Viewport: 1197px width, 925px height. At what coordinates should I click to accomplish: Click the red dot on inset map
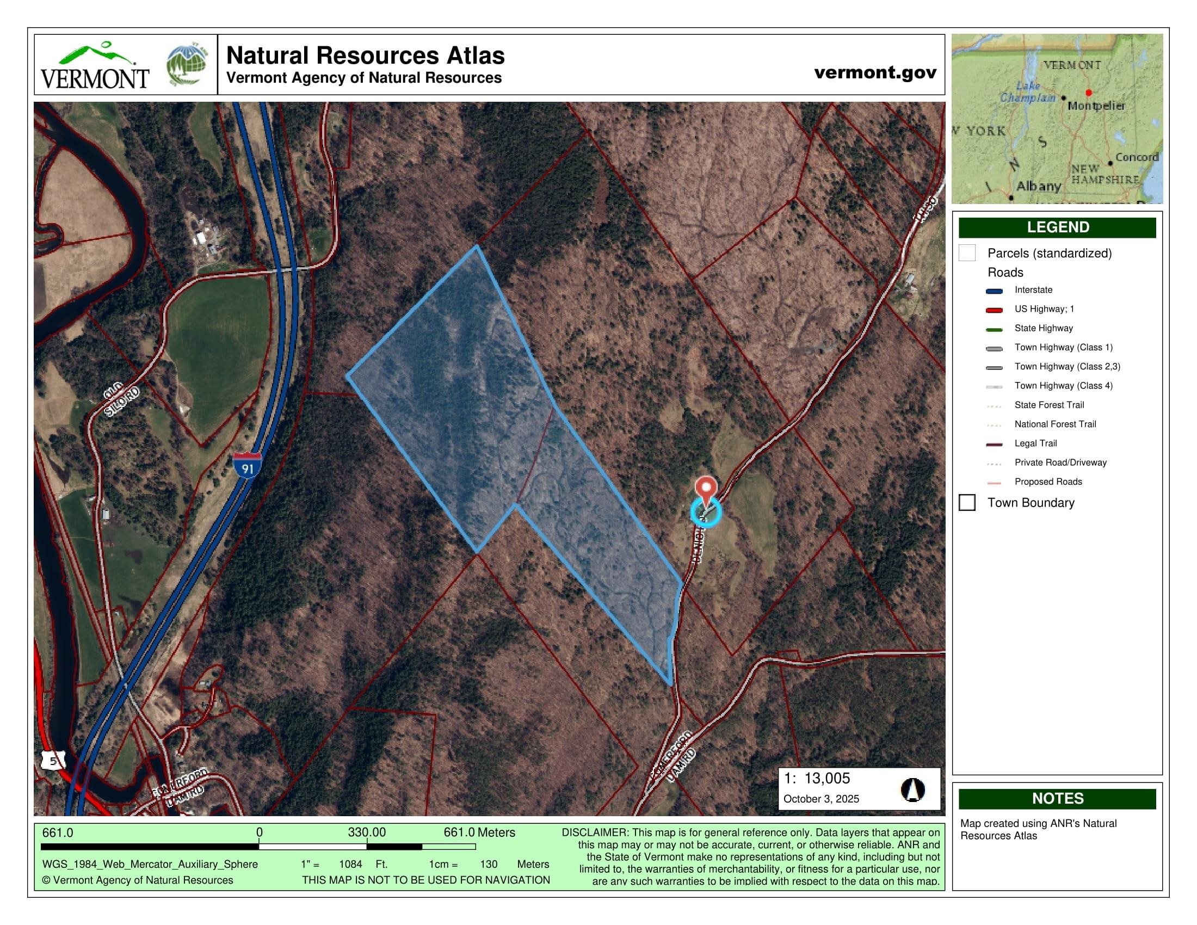[1089, 92]
